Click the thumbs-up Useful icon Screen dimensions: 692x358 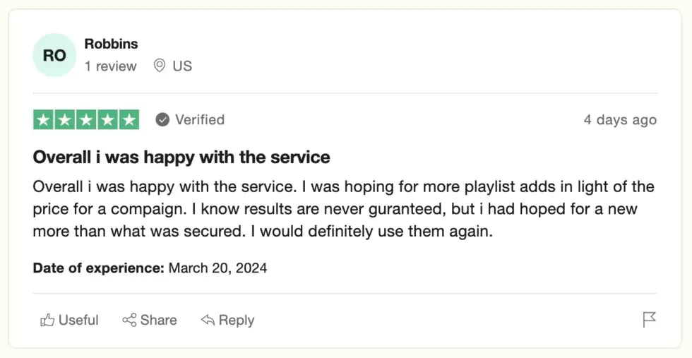[x=47, y=321]
